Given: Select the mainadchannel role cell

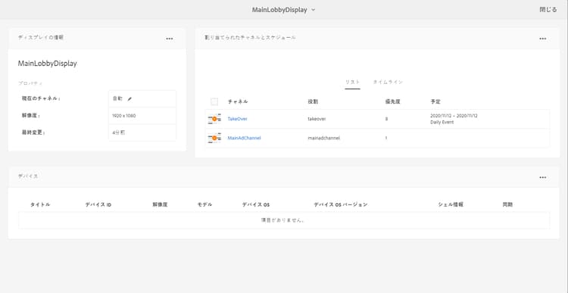Looking at the screenshot, I should tap(323, 138).
